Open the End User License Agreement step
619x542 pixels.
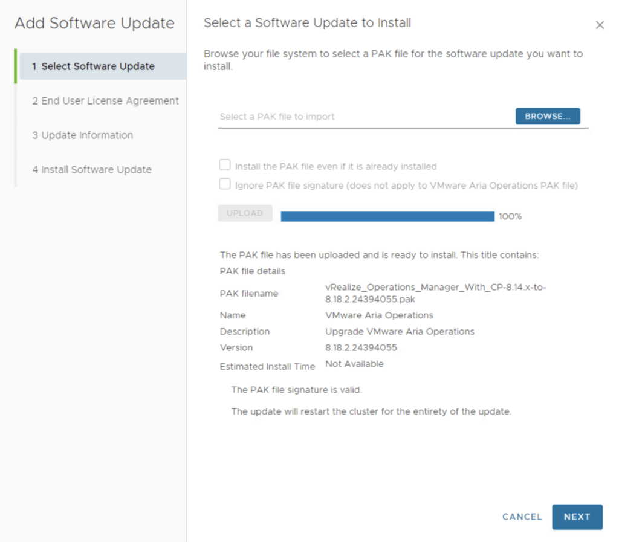(105, 101)
